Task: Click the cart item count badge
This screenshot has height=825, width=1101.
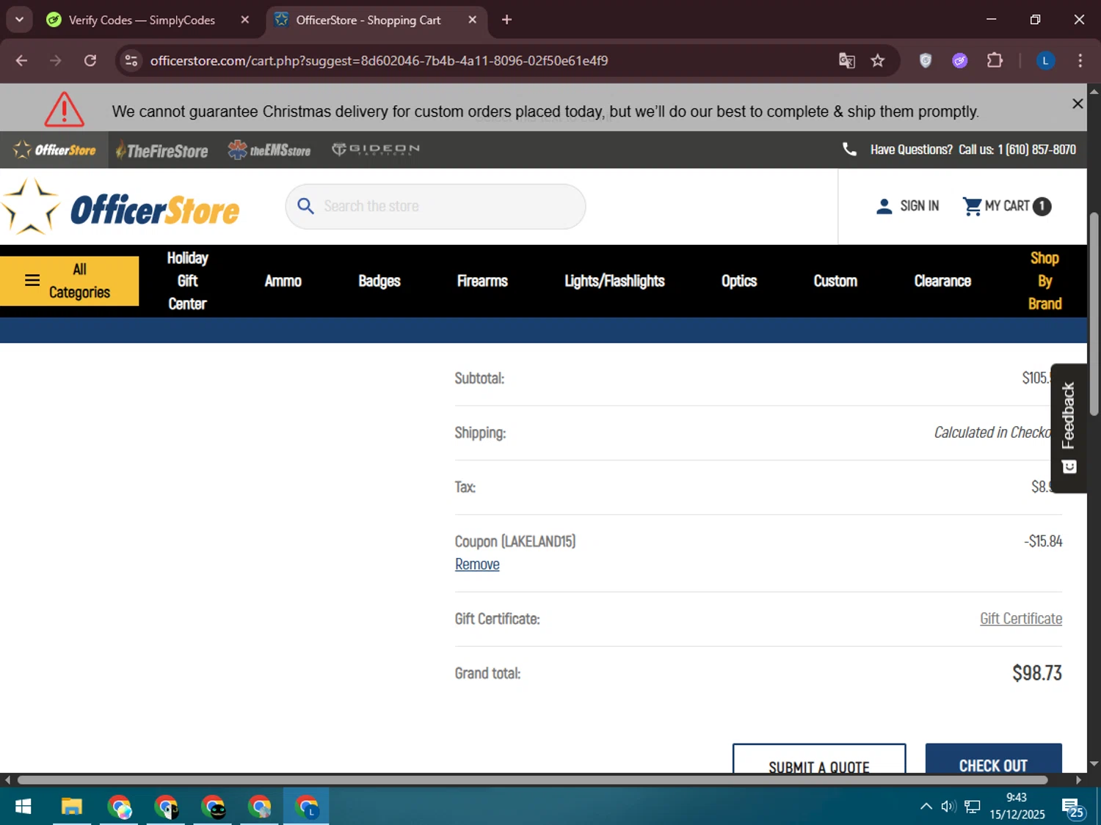Action: click(x=1042, y=206)
